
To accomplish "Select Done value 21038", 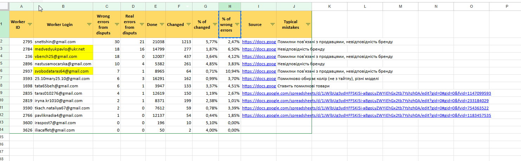I will click(156, 42).
